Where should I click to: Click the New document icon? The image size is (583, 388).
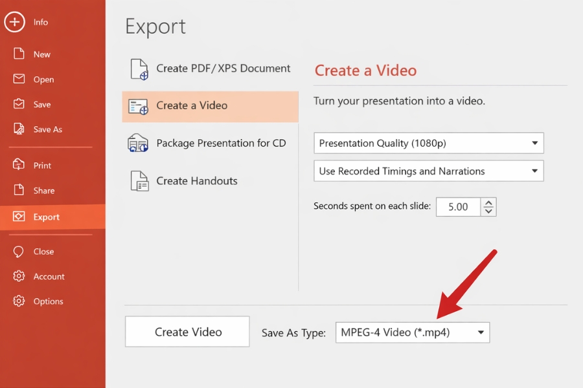19,54
